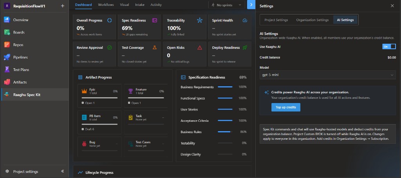
Task: Click the blue arrow panel expander
Action: [251, 5]
